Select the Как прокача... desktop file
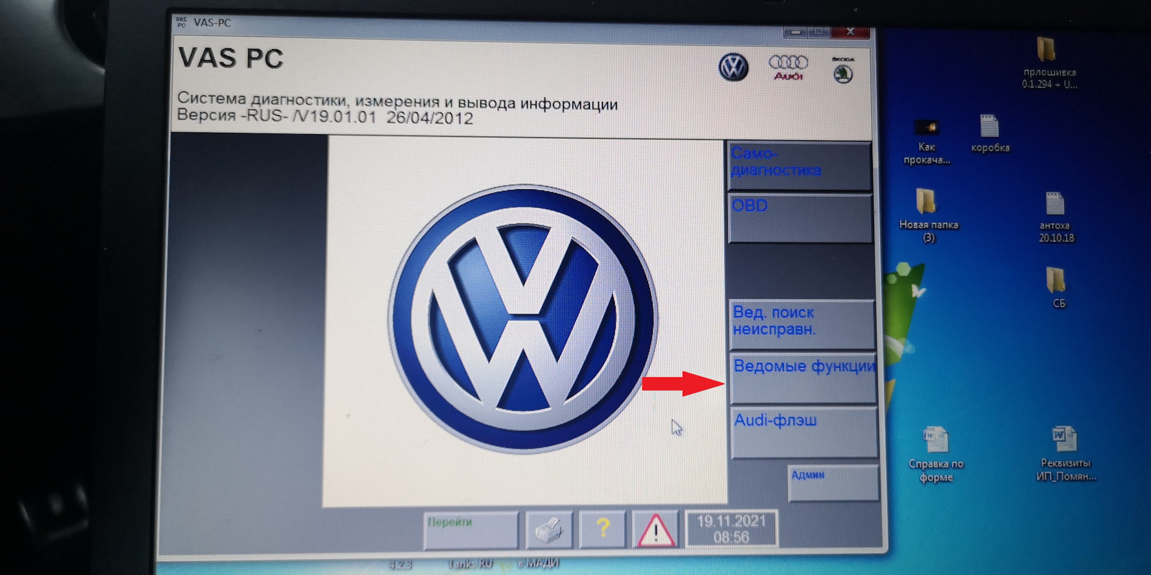 927,141
